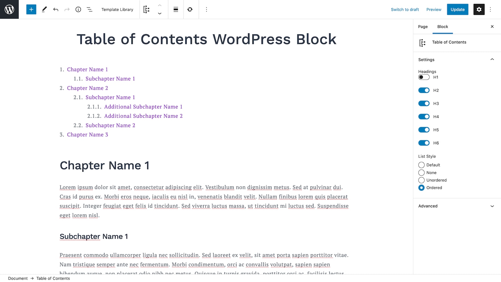Screen dimensions: 501x282
Task: Select the None list style
Action: (x=421, y=173)
